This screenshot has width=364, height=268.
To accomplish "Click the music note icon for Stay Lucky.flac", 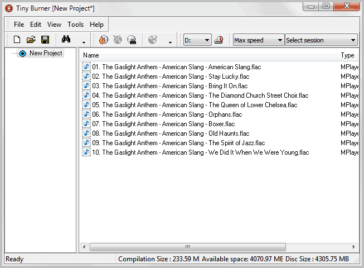I will 86,76.
